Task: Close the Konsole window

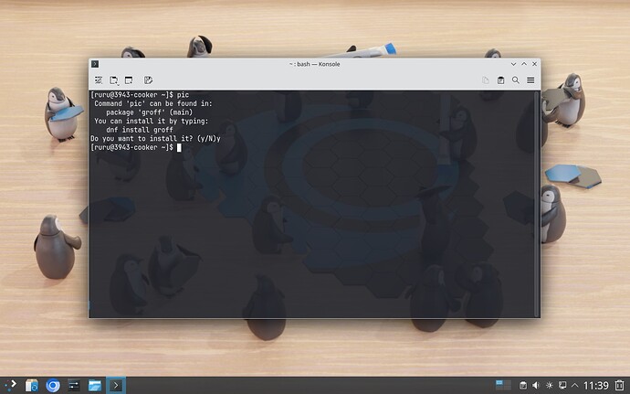Action: pyautogui.click(x=534, y=64)
